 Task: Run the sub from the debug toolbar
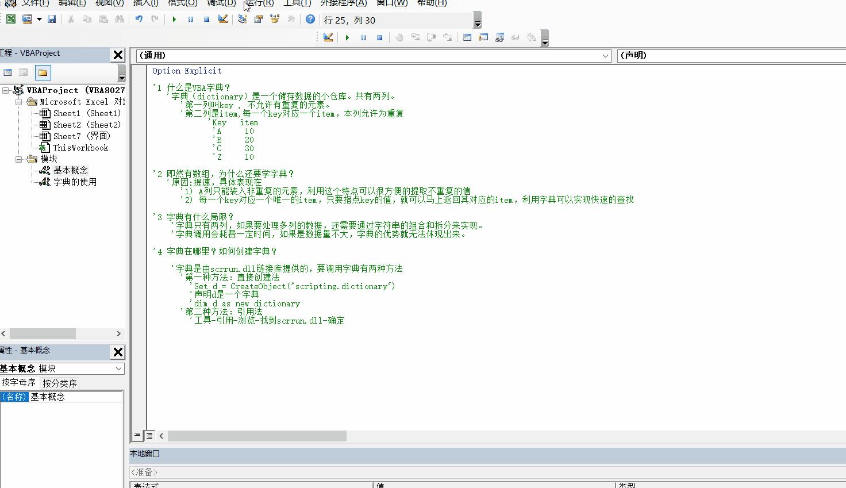(x=347, y=37)
